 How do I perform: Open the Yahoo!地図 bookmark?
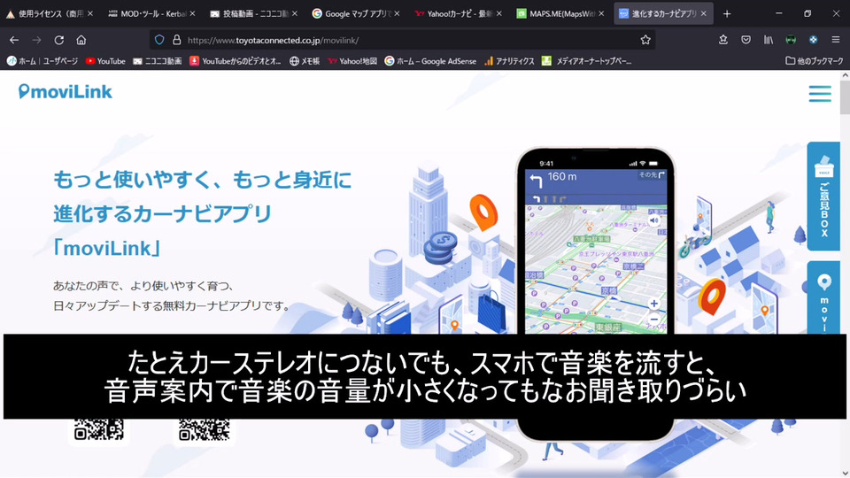(x=352, y=61)
